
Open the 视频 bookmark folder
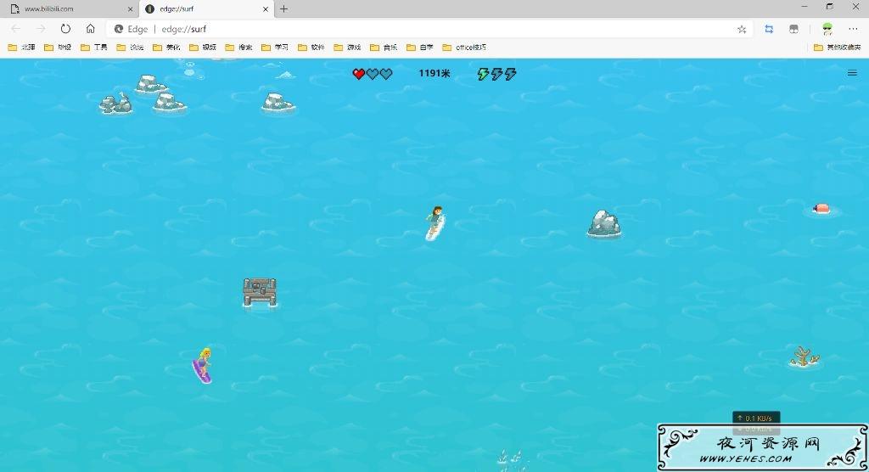pos(202,48)
